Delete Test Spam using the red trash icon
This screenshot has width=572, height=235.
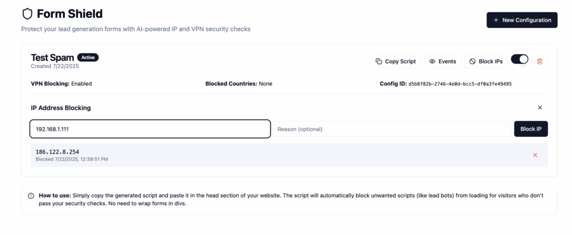click(540, 61)
